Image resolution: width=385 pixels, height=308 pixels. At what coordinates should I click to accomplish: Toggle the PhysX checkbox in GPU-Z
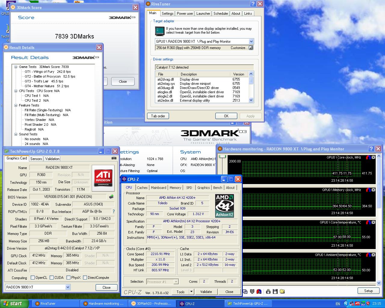tap(68, 278)
